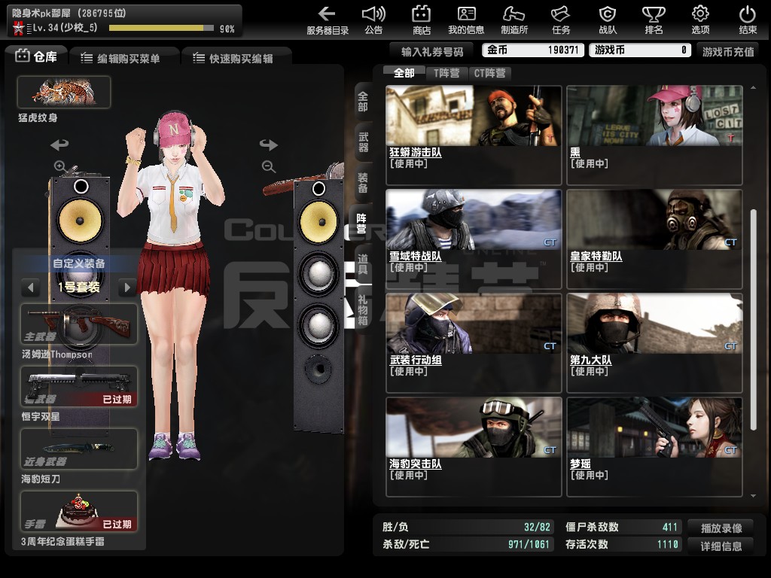The image size is (771, 578).
Task: Rotate character right with arrow
Action: (x=269, y=144)
